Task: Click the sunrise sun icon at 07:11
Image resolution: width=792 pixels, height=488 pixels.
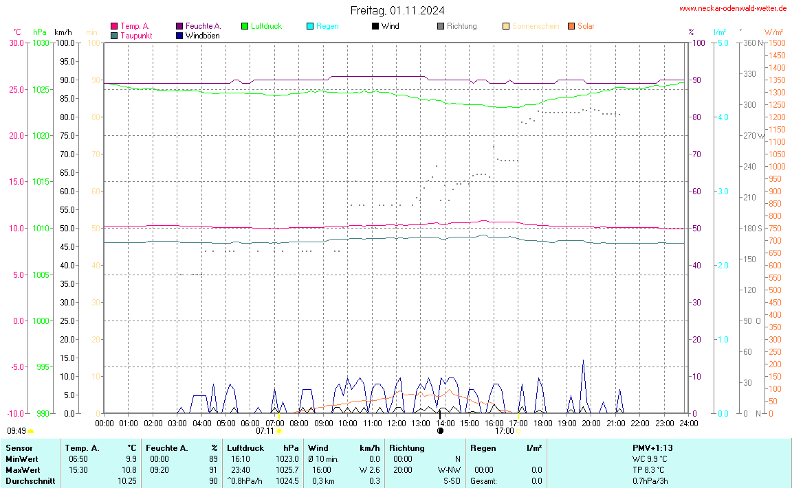Action: tap(279, 431)
